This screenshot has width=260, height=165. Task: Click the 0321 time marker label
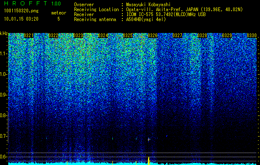pos(29,35)
